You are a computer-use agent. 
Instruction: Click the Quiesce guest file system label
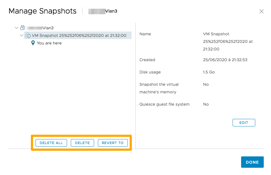(x=164, y=104)
